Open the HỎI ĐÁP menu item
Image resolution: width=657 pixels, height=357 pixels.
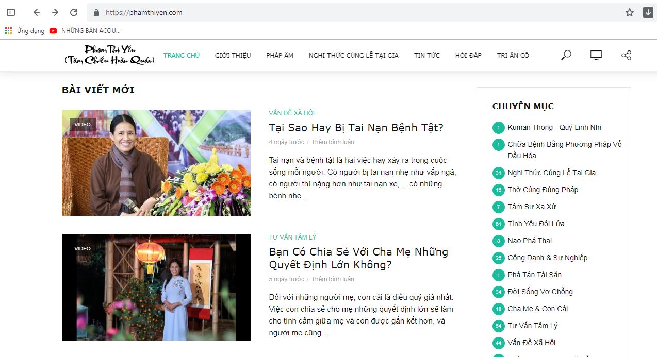click(x=468, y=55)
